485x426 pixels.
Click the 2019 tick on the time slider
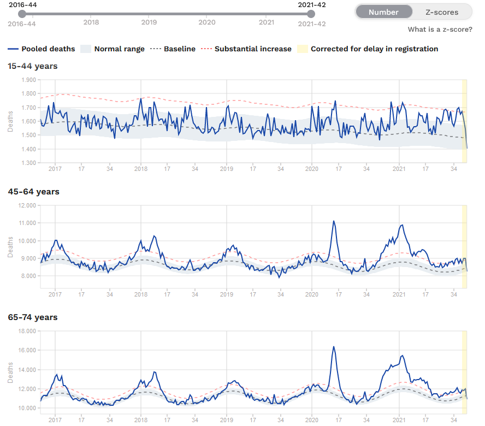[x=149, y=22]
